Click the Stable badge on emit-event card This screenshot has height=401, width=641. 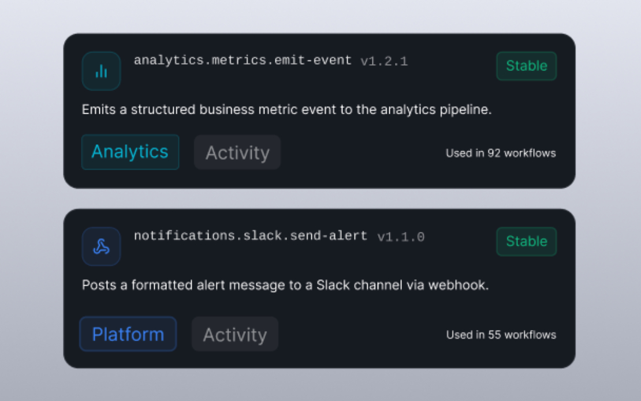[x=527, y=66]
